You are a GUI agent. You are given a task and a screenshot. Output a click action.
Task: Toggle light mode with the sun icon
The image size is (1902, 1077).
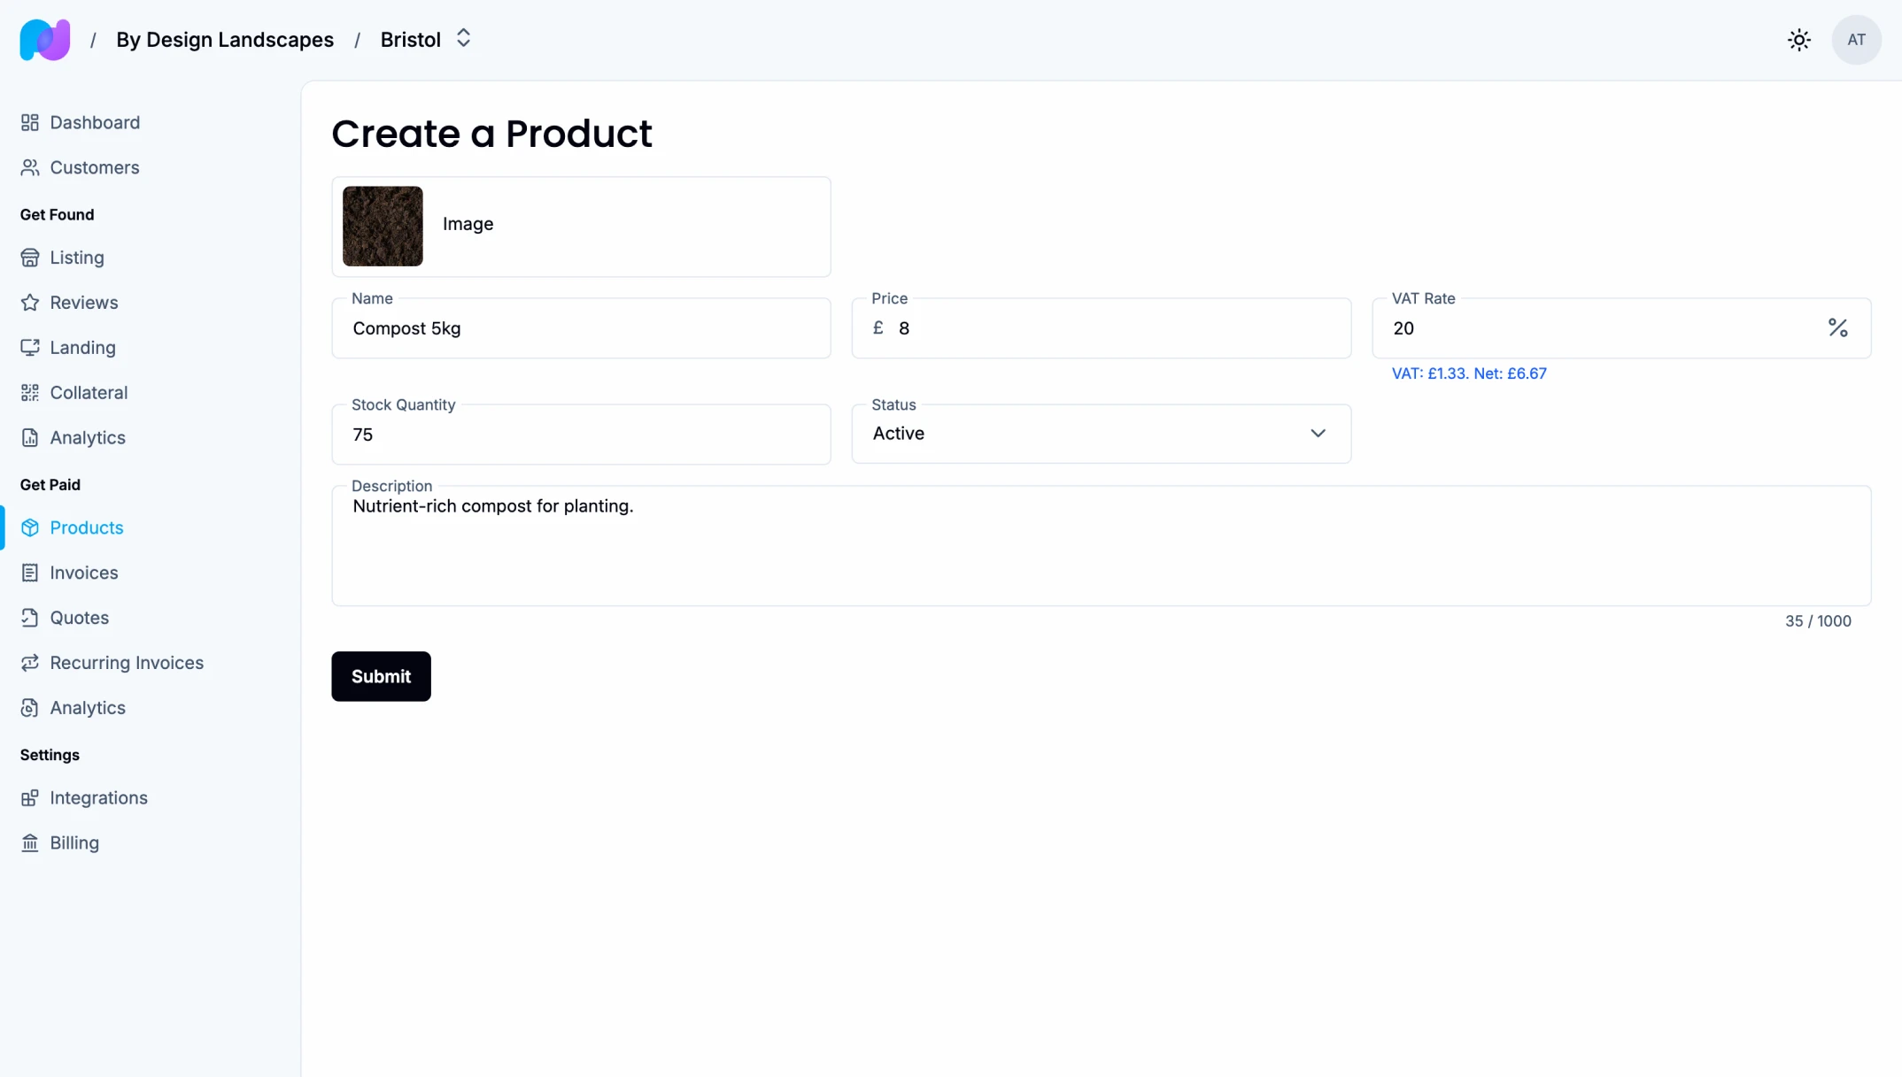tap(1798, 39)
